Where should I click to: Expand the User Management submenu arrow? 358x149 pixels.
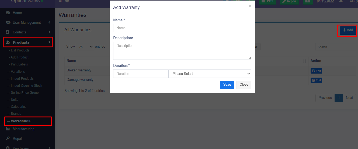tap(49, 23)
